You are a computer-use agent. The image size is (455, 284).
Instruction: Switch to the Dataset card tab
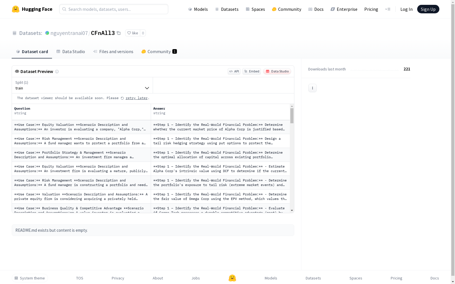[x=32, y=51]
